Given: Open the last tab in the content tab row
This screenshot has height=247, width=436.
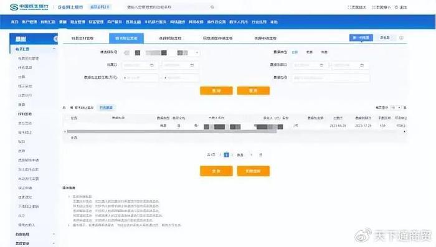Looking at the screenshot, I should pos(265,38).
